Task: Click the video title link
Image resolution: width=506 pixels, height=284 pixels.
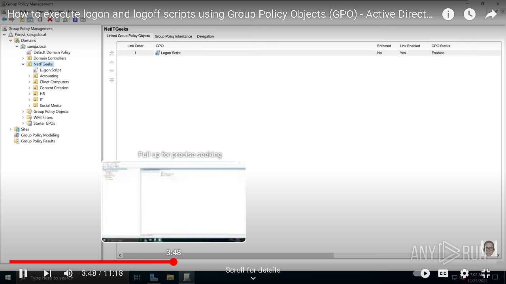Action: pyautogui.click(x=220, y=15)
